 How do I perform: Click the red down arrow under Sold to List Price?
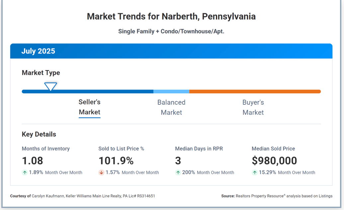101,172
